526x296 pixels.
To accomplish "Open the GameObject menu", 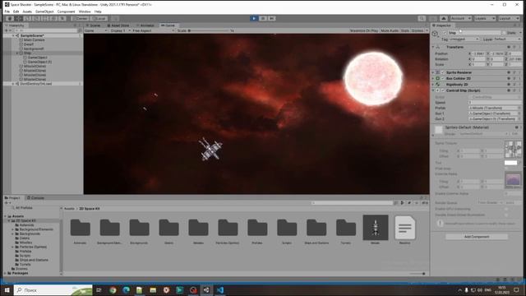I will click(x=44, y=12).
